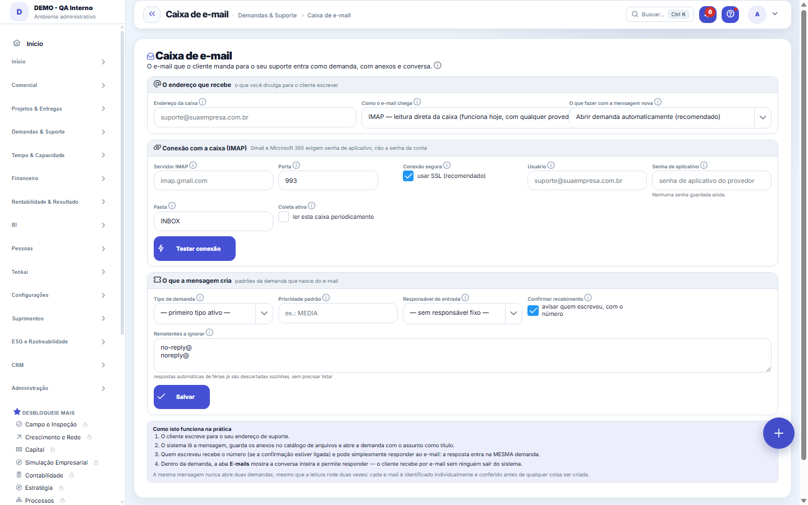The image size is (808, 505).
Task: Open the 'primeiro tipo ativo' dropdown
Action: pos(213,313)
